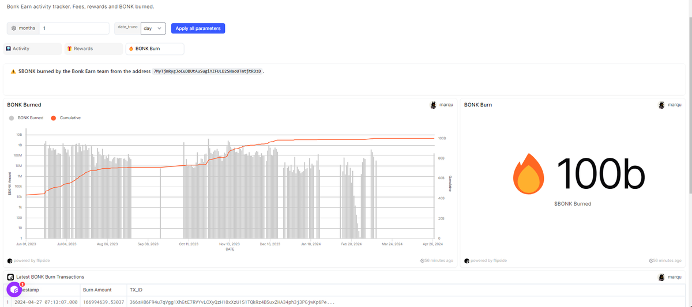
Task: Click burn amount cell 166994639.53037
Action: 104,302
